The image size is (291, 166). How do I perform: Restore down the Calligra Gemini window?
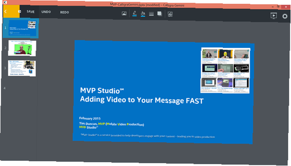[278, 7]
